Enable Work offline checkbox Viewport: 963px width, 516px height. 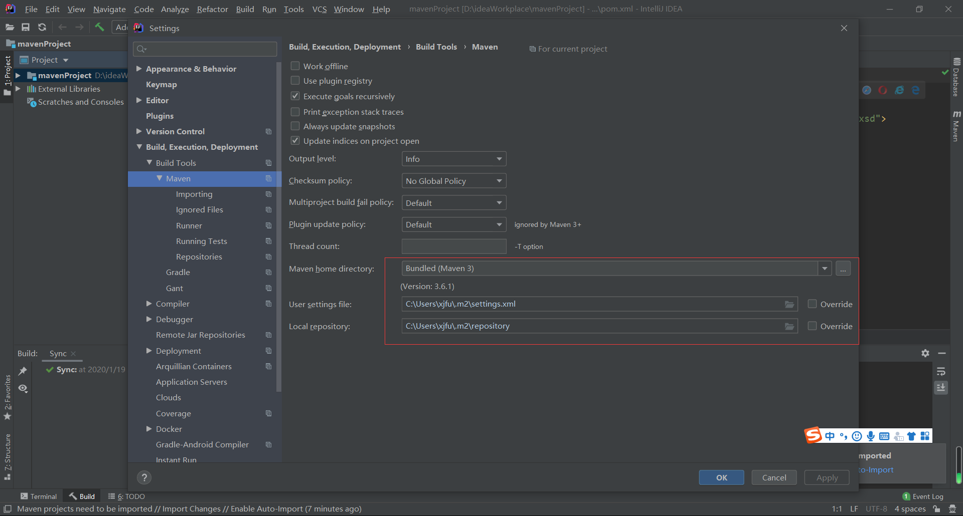[x=295, y=66]
